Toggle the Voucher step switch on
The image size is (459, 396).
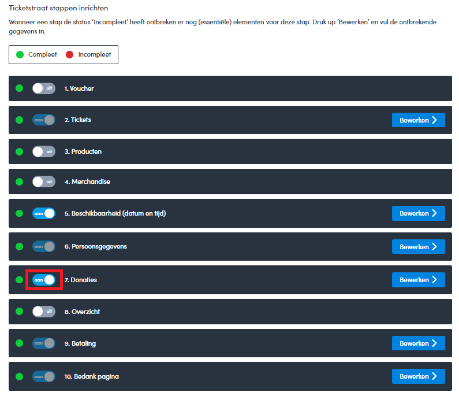click(x=44, y=88)
